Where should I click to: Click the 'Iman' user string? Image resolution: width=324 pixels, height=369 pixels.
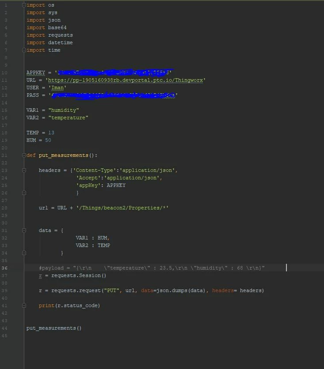(x=57, y=87)
